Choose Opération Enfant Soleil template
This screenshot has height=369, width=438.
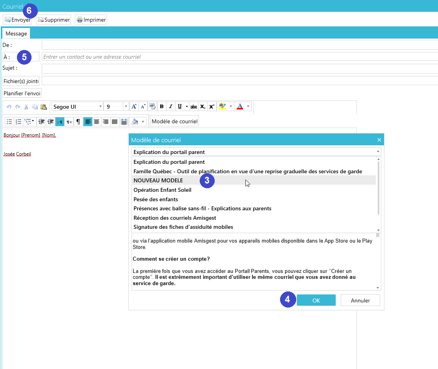click(x=162, y=190)
